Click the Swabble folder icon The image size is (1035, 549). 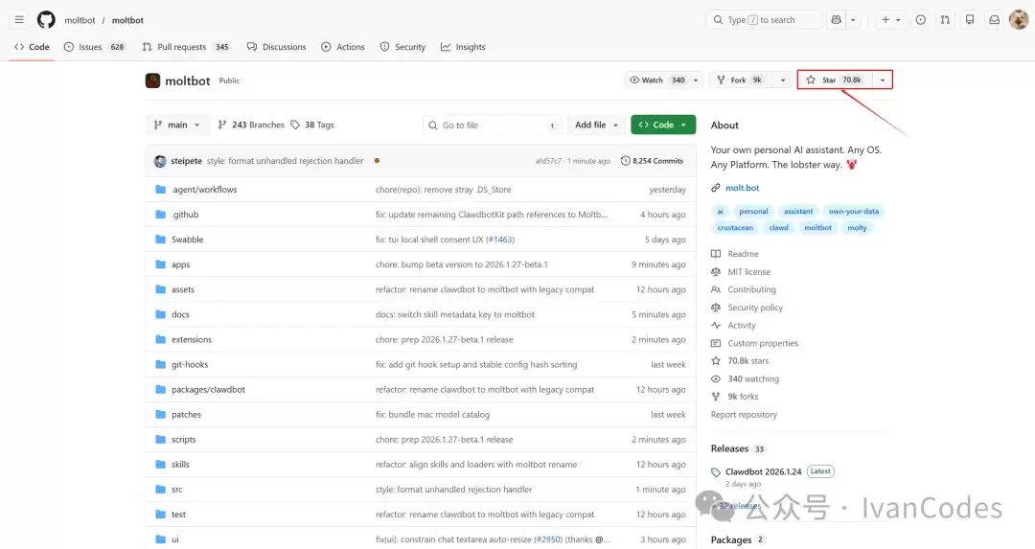[x=160, y=240]
